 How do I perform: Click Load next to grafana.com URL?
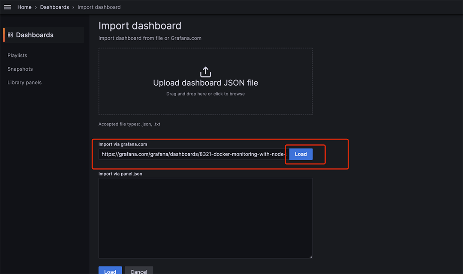pos(301,154)
